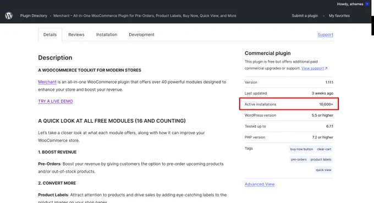Follow the Merchant link in description
Screen dimensions: 374x203
click(47, 82)
